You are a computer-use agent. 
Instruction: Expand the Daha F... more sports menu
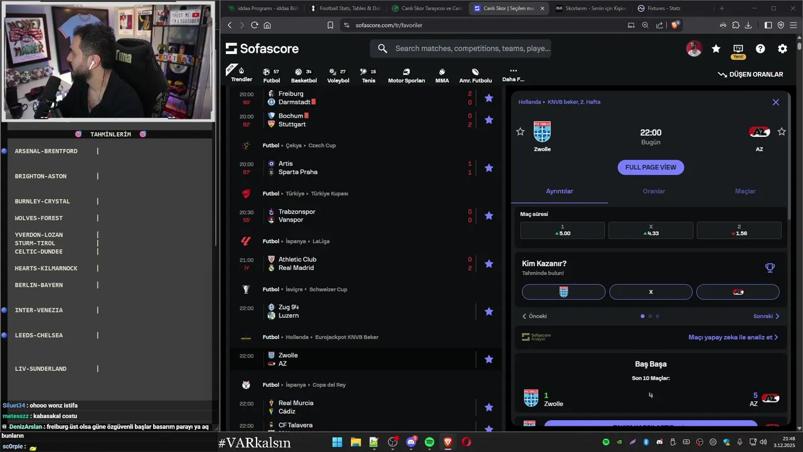pos(513,75)
